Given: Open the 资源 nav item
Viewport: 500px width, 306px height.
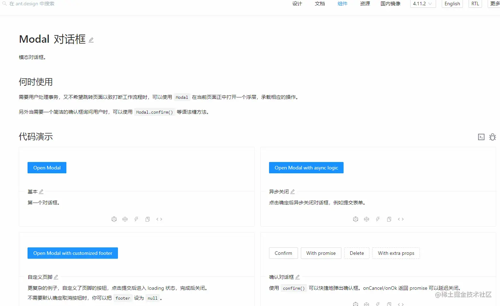Looking at the screenshot, I should tap(365, 4).
